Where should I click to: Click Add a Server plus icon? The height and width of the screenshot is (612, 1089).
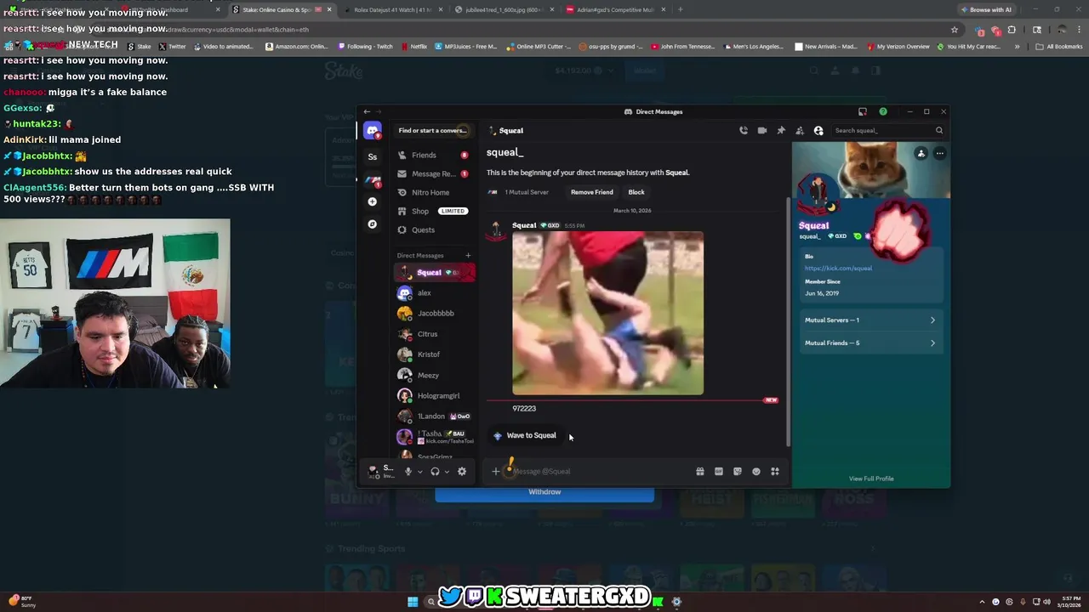tap(372, 201)
